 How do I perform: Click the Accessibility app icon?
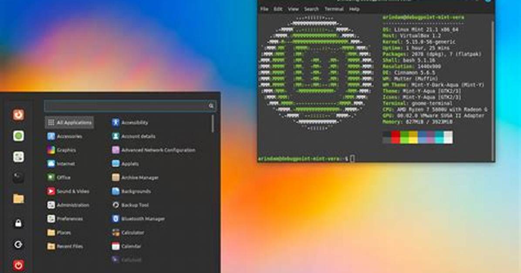[115, 123]
